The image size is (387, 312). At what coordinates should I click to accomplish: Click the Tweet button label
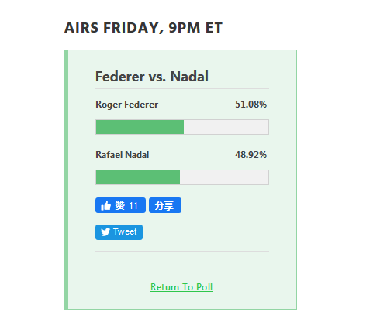[x=125, y=231]
